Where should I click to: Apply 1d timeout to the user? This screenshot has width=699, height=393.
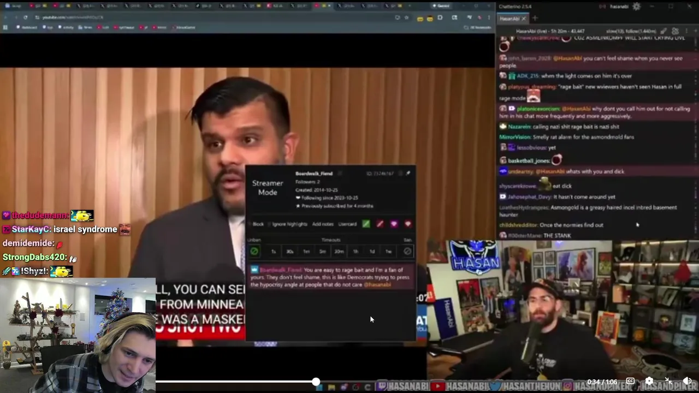point(372,251)
